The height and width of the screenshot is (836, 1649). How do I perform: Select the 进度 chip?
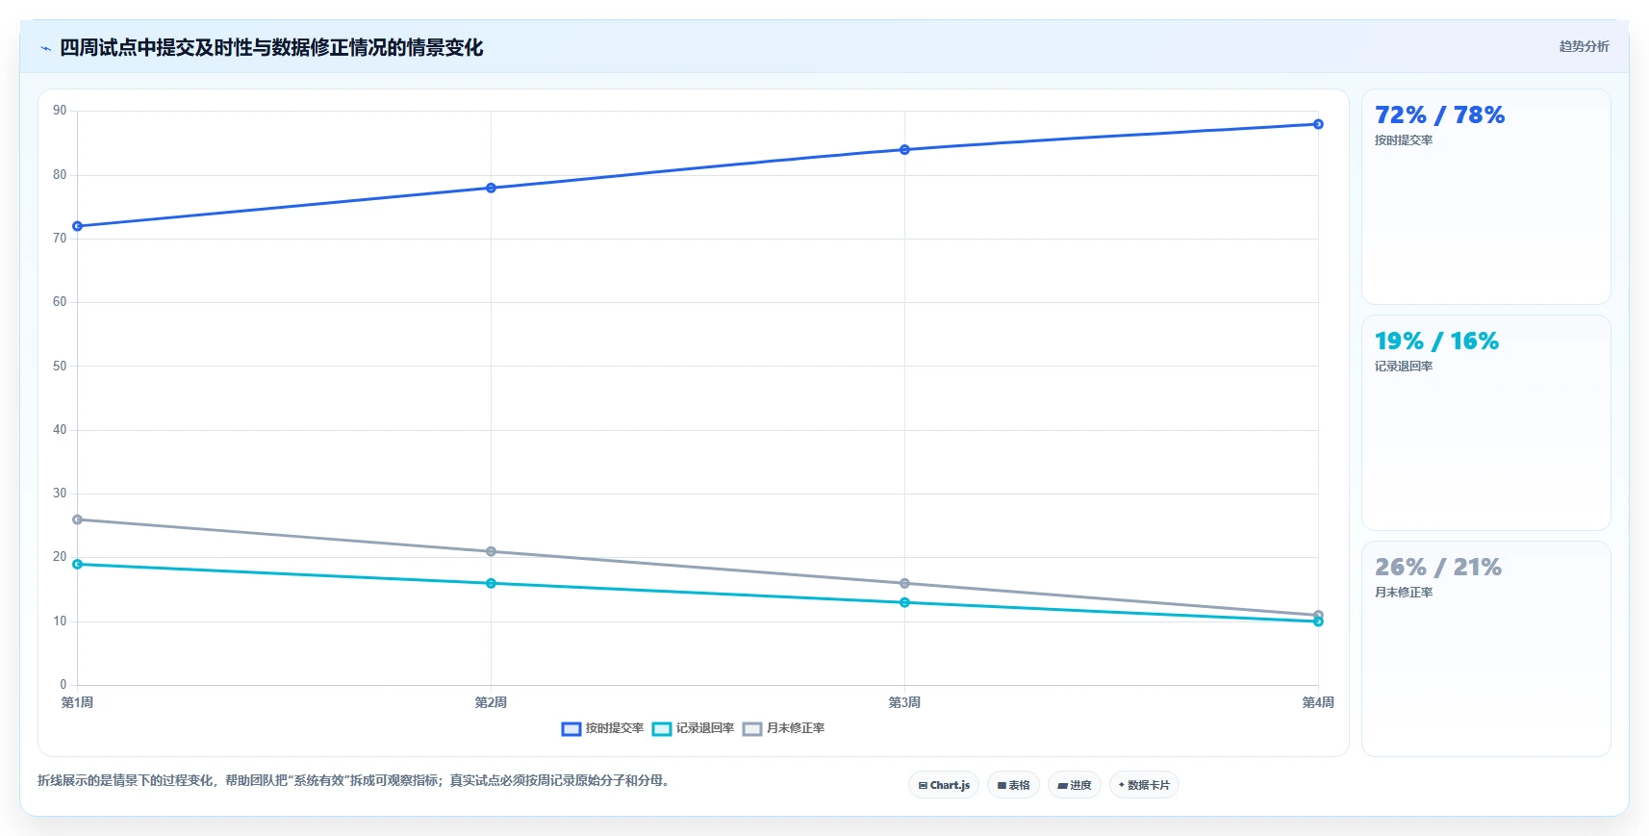[x=1075, y=785]
